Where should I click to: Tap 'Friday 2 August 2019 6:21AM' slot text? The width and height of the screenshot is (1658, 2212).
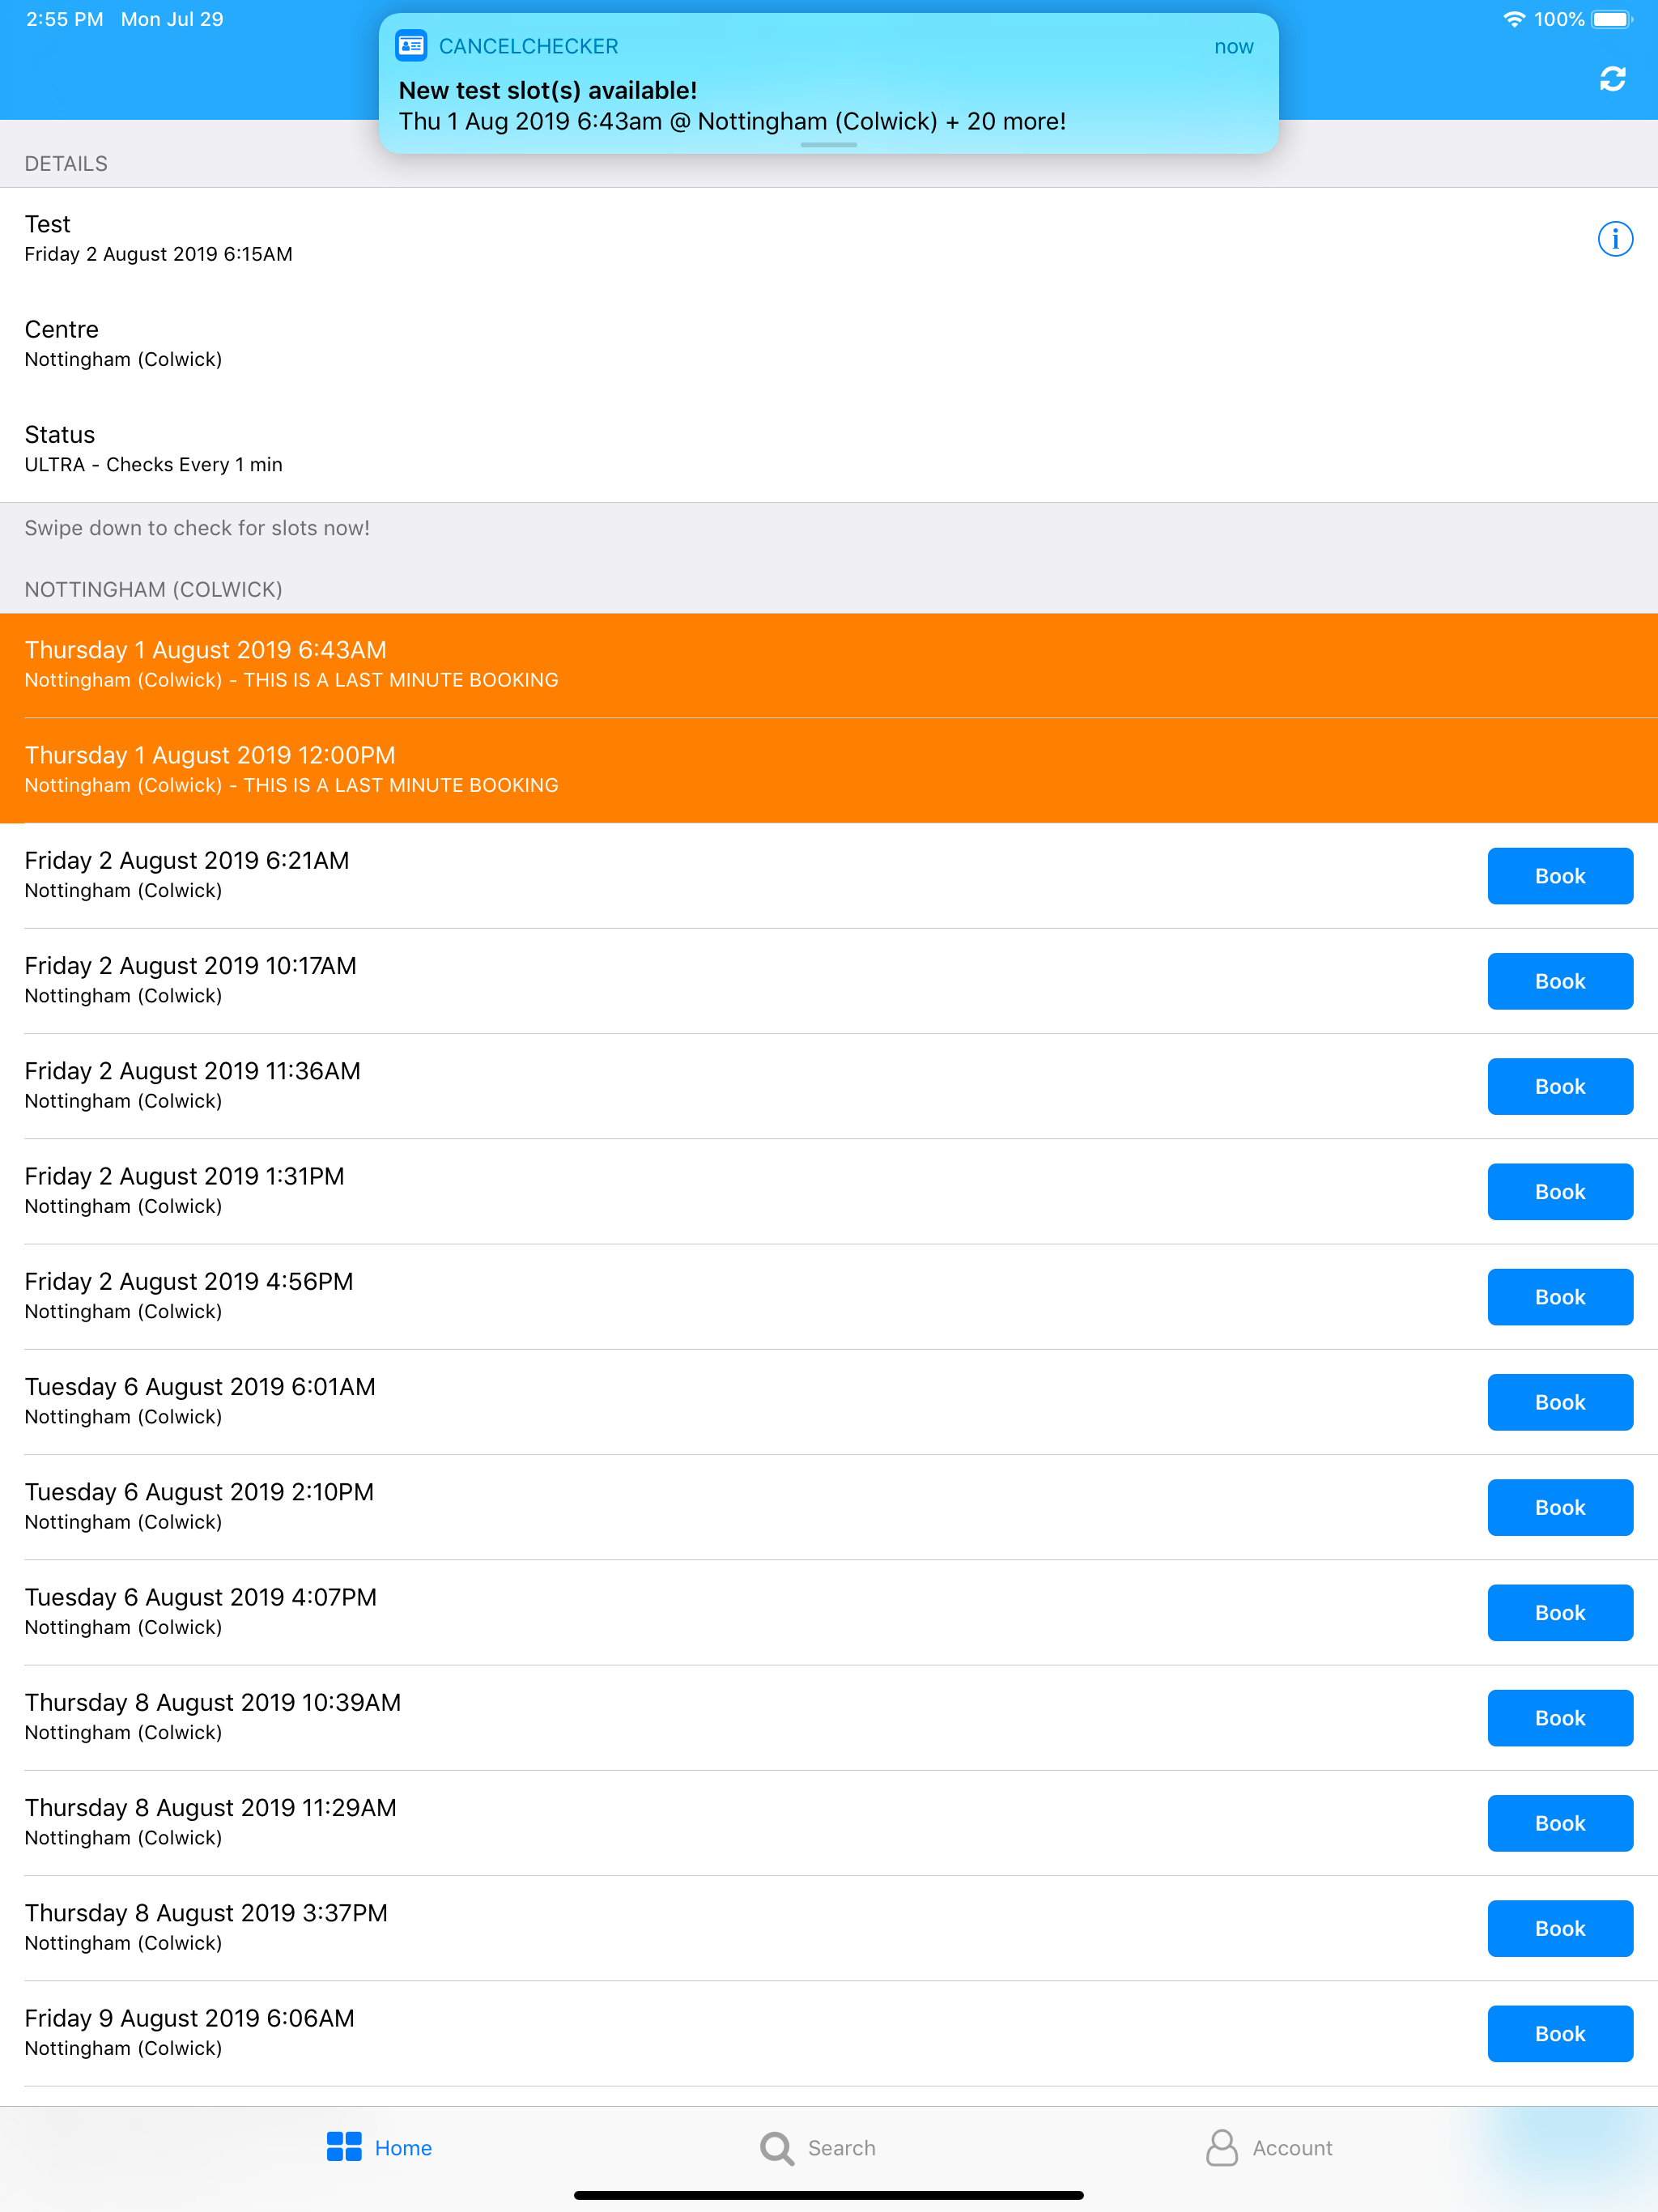tap(187, 860)
